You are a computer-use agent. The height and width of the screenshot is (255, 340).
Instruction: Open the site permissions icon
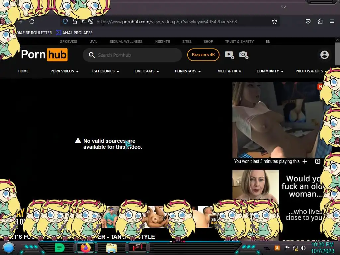coord(84,21)
